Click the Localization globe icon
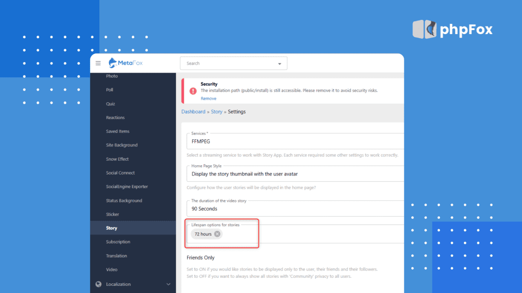 pos(98,284)
